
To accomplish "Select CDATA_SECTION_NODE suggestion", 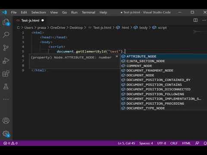I will [x=163, y=61].
